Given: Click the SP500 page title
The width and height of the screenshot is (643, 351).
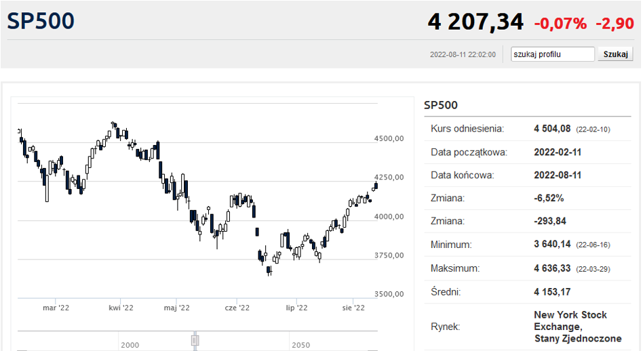Looking at the screenshot, I should coord(41,21).
